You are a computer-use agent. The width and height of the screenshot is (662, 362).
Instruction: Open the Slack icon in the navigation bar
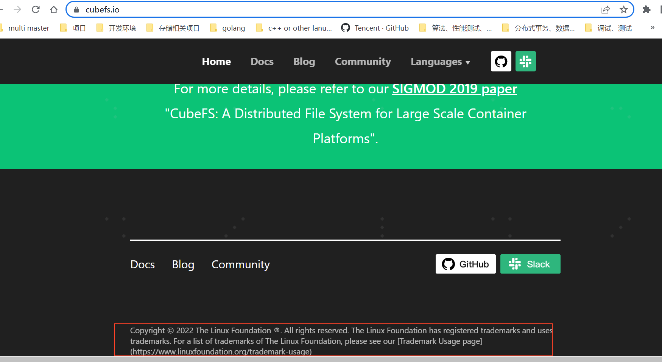(x=525, y=61)
